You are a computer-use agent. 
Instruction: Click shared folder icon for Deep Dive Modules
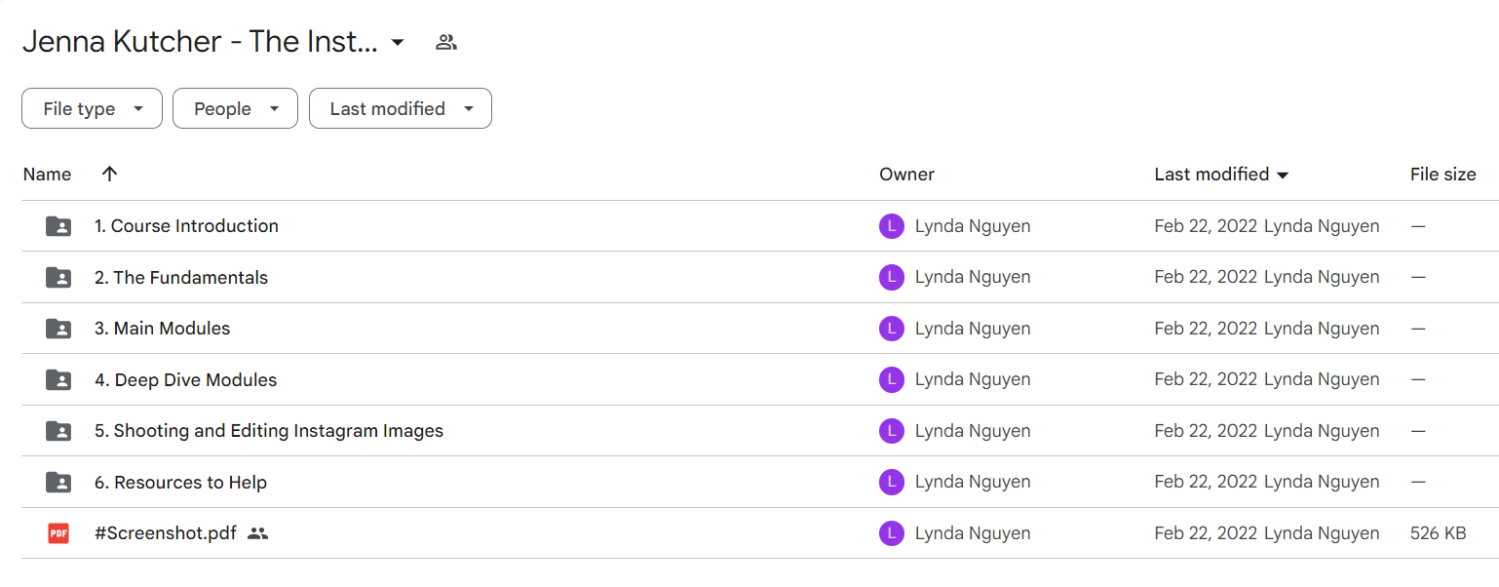coord(58,380)
